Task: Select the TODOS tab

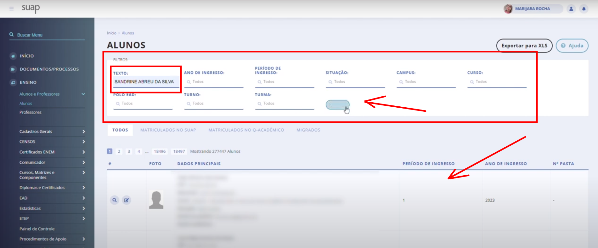Action: pyautogui.click(x=120, y=130)
